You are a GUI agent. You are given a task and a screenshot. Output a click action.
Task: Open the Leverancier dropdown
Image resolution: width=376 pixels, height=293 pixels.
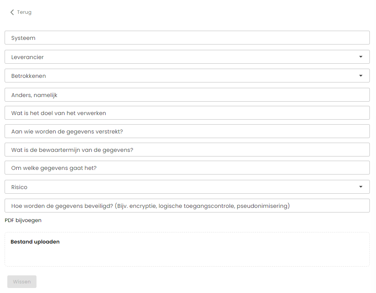coord(187,57)
